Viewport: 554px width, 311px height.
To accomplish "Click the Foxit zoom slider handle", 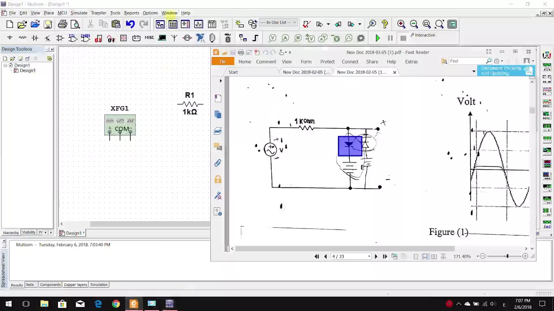I will coord(507,257).
